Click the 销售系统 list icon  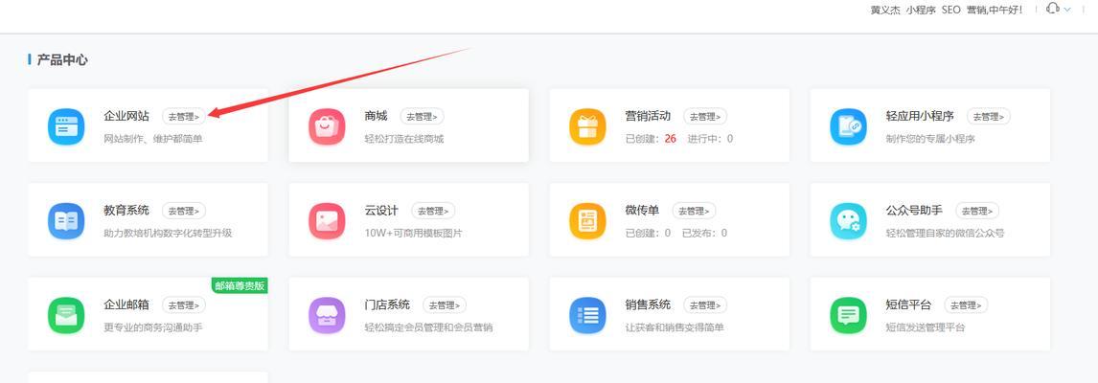coord(587,315)
